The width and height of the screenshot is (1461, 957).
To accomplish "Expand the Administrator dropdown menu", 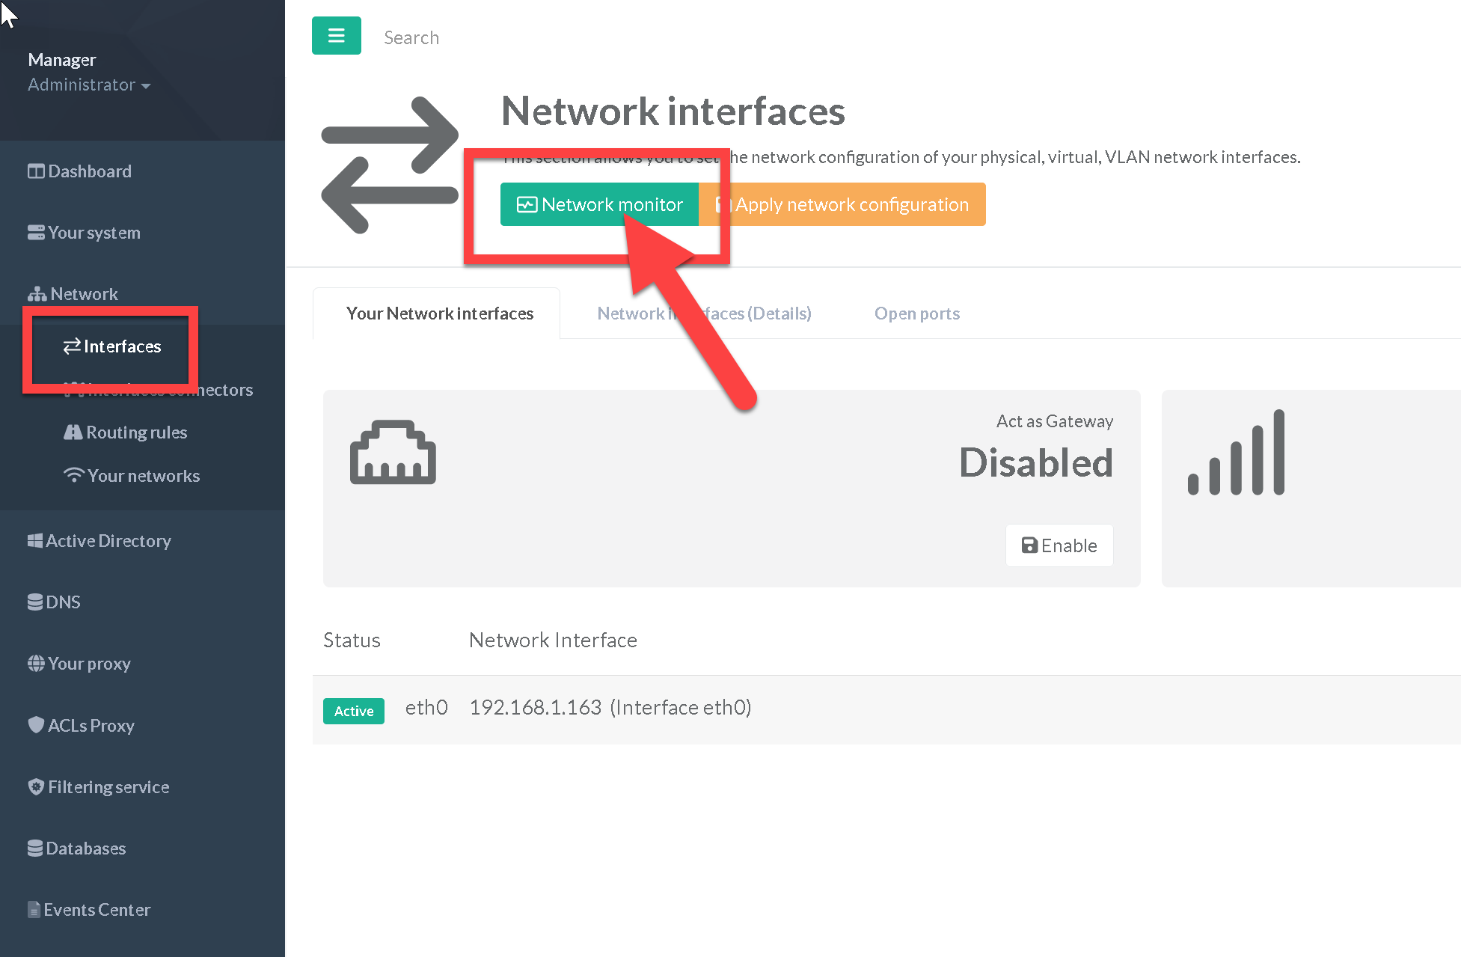I will click(x=89, y=85).
